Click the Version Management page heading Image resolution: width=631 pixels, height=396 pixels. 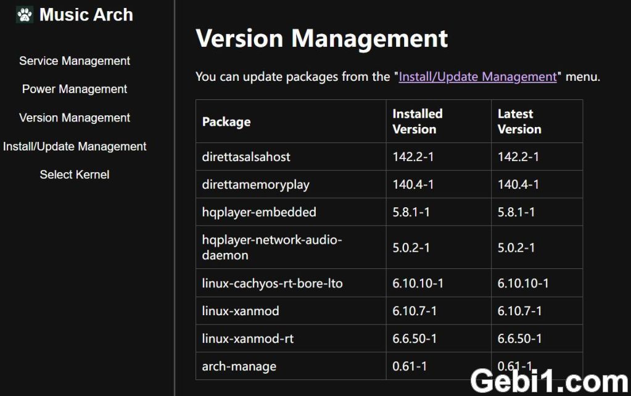[321, 39]
